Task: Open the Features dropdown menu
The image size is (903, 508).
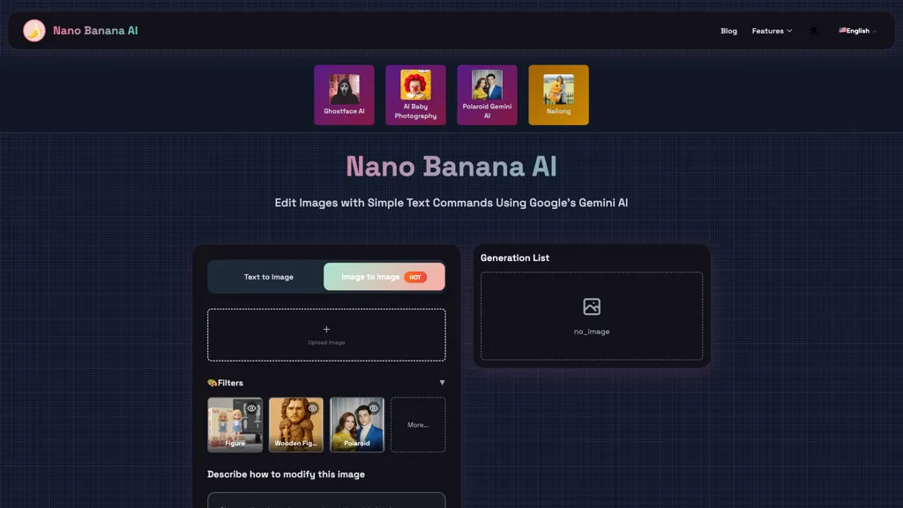Action: pos(772,31)
